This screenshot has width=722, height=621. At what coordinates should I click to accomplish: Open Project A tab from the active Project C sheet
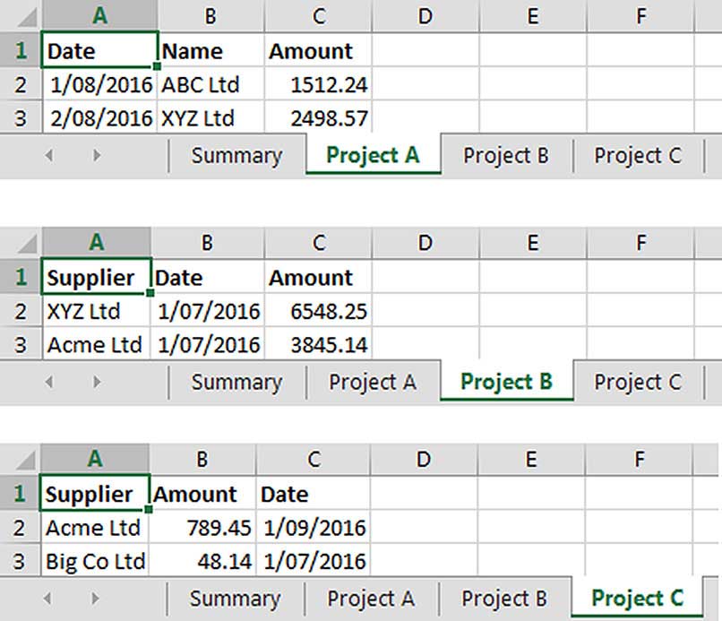pyautogui.click(x=371, y=598)
